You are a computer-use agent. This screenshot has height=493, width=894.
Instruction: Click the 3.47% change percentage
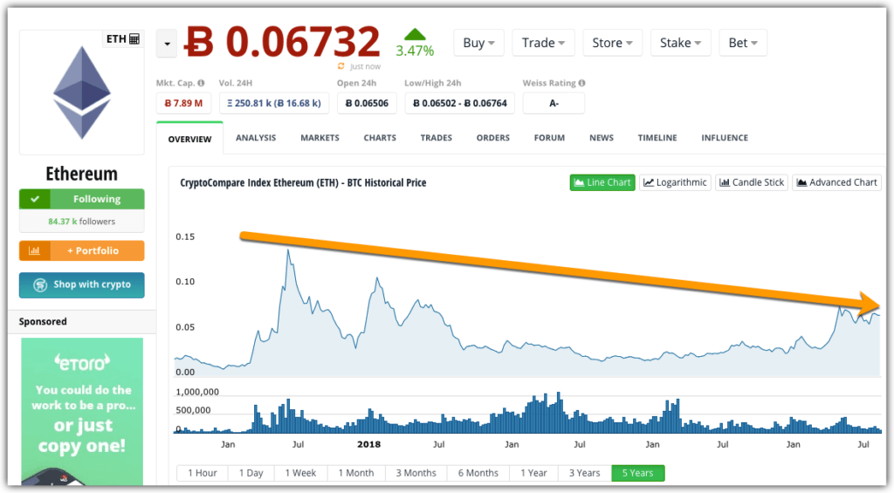point(415,51)
